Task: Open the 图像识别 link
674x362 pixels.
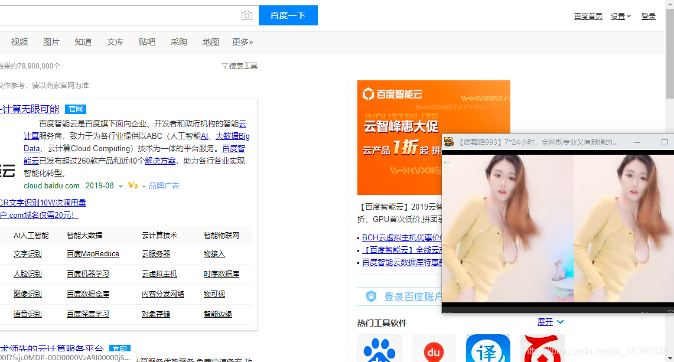Action: pos(28,294)
